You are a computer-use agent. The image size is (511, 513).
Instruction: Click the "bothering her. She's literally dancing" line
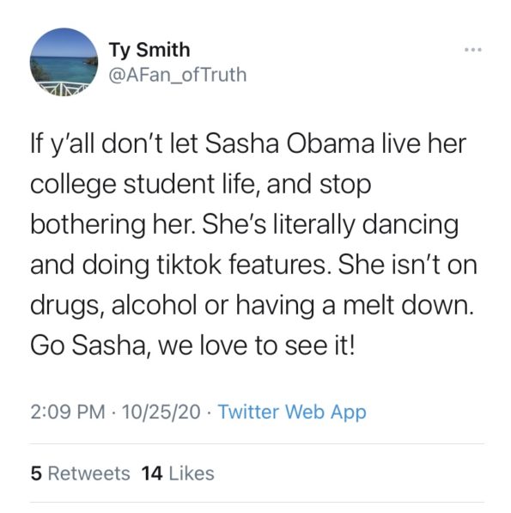[245, 225]
